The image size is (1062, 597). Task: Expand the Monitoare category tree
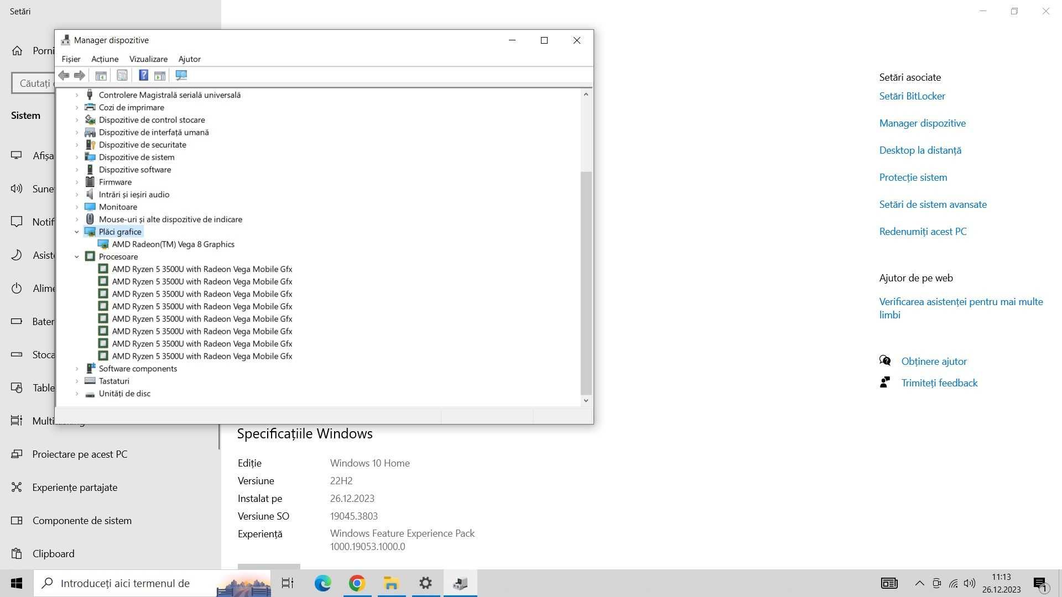[x=76, y=206]
